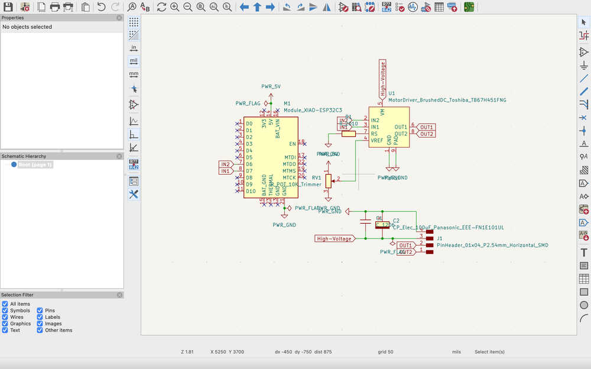591x369 pixels.
Task: Click the Undo arrow icon
Action: point(101,7)
